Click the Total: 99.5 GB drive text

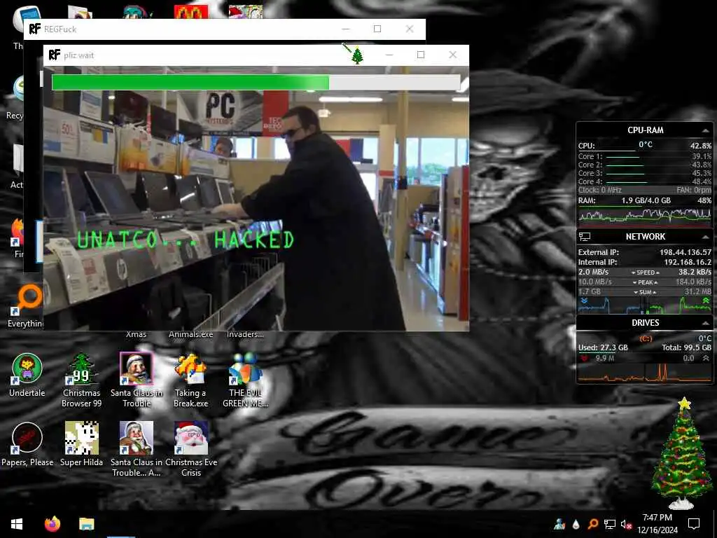coord(686,347)
